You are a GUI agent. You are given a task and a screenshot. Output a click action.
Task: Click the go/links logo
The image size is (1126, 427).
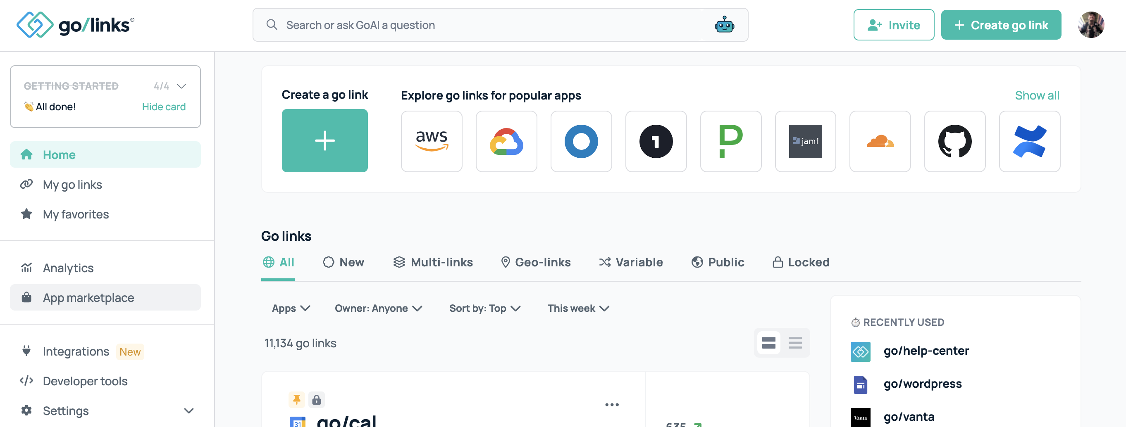75,25
